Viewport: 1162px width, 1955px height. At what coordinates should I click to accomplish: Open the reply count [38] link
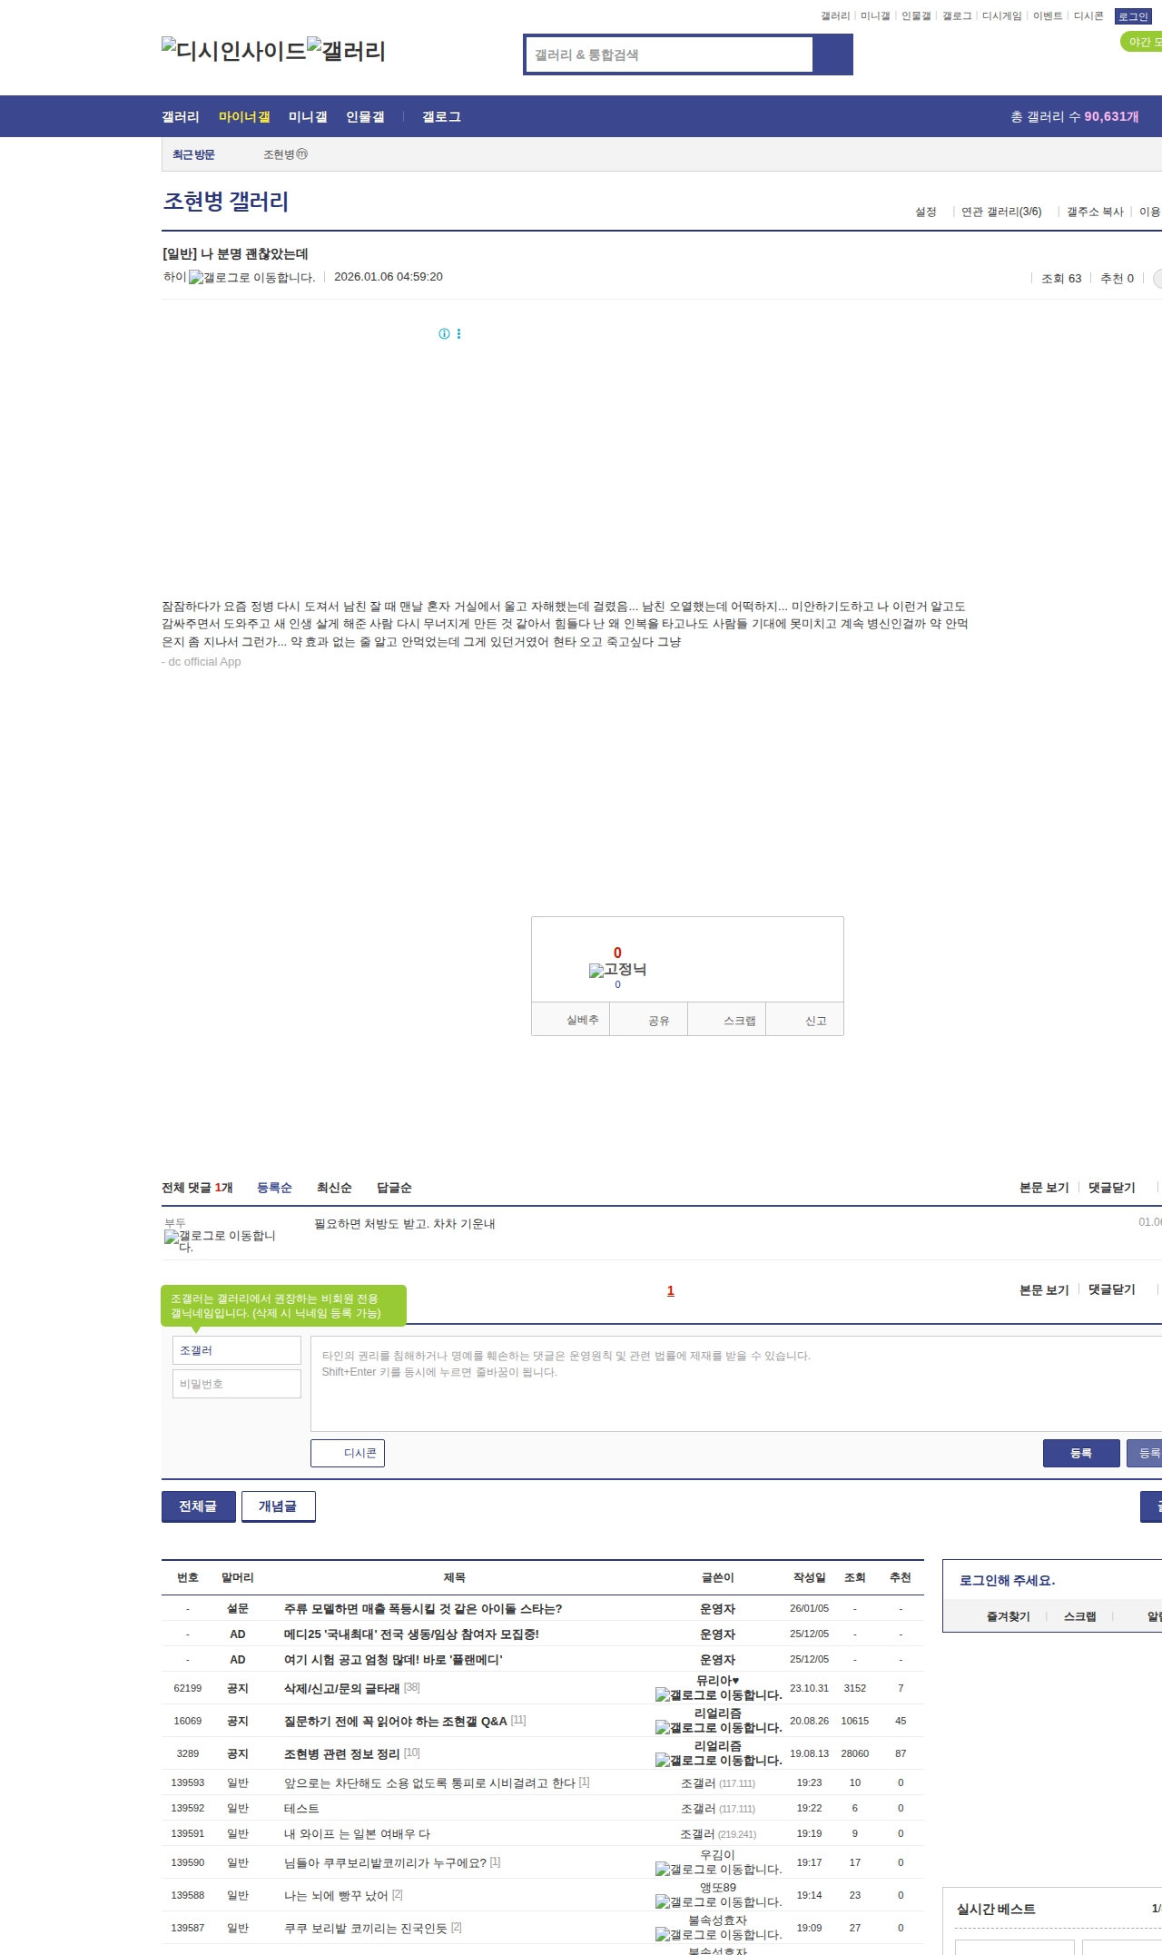[411, 1687]
